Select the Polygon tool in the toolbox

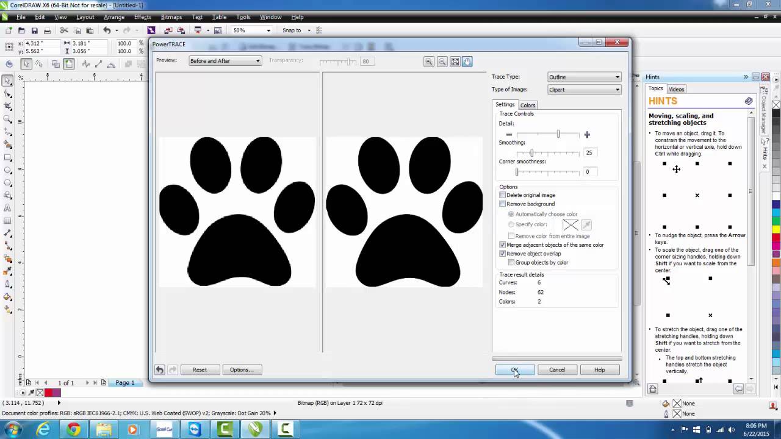[x=8, y=183]
